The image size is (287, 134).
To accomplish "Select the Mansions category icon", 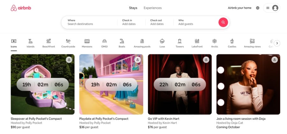I will (x=87, y=41).
